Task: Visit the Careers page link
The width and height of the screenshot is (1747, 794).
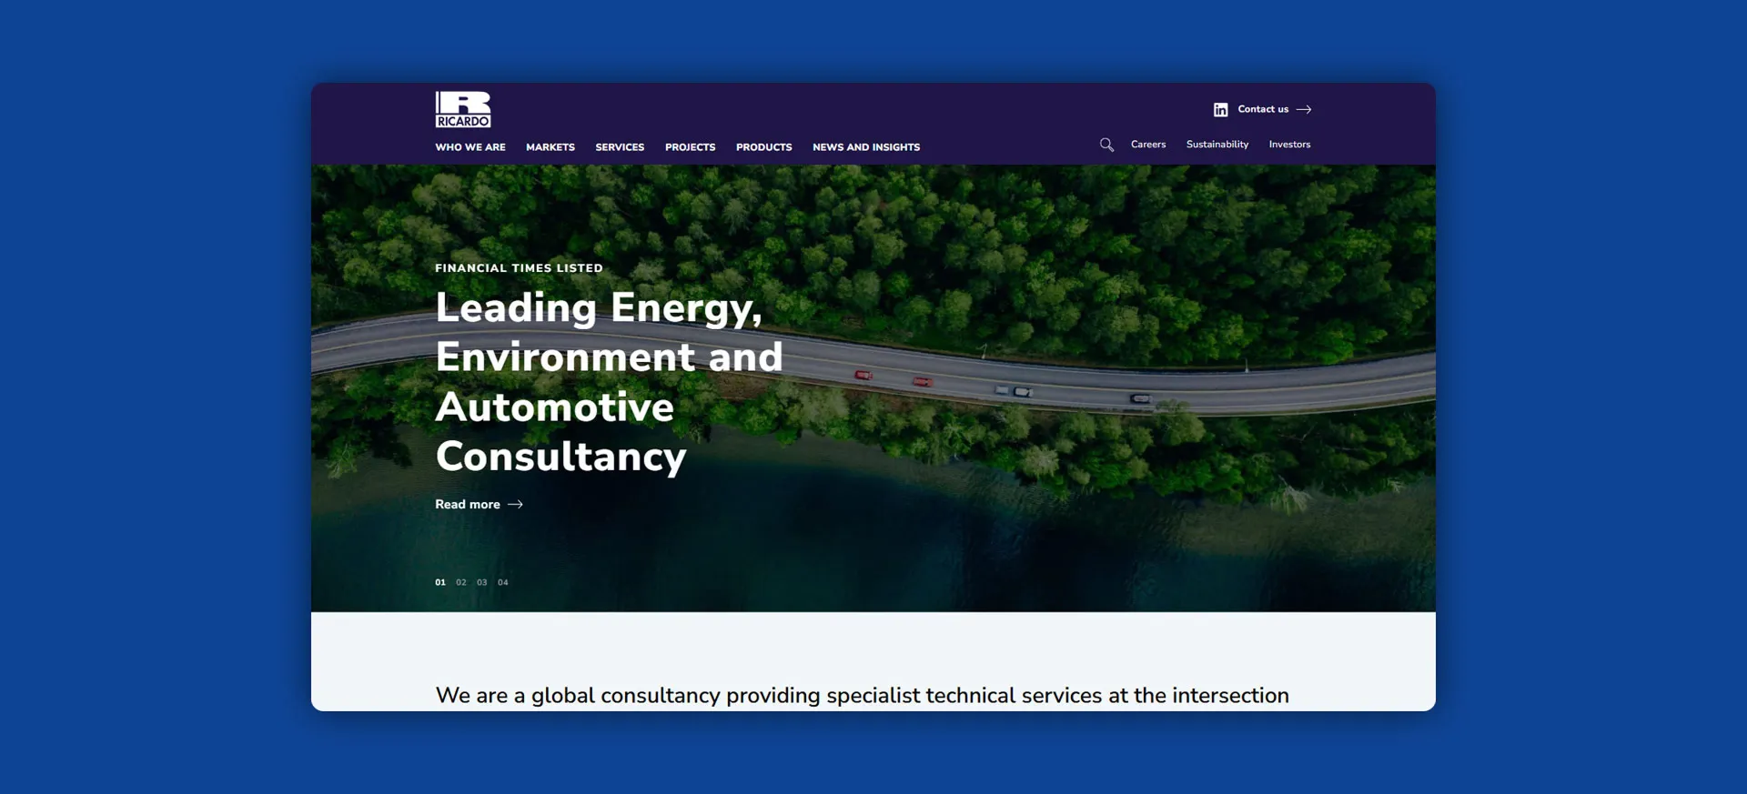Action: pos(1147,145)
